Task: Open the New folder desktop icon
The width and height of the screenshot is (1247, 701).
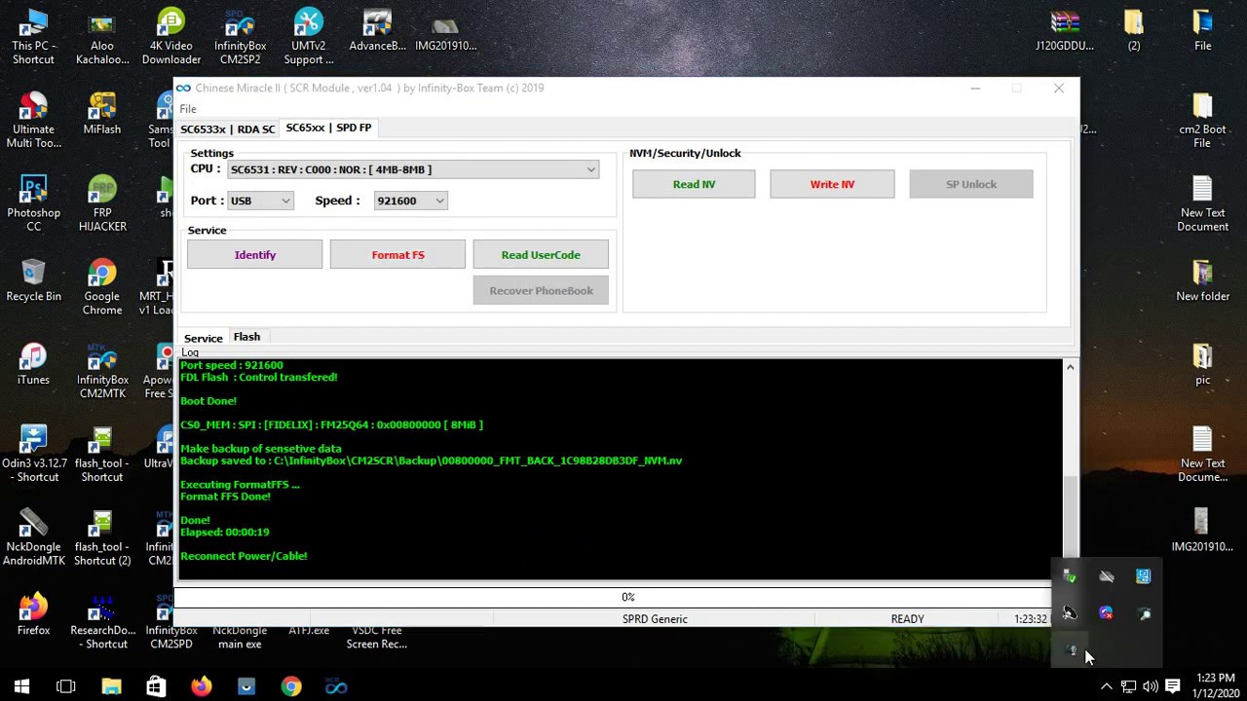Action: click(1202, 281)
